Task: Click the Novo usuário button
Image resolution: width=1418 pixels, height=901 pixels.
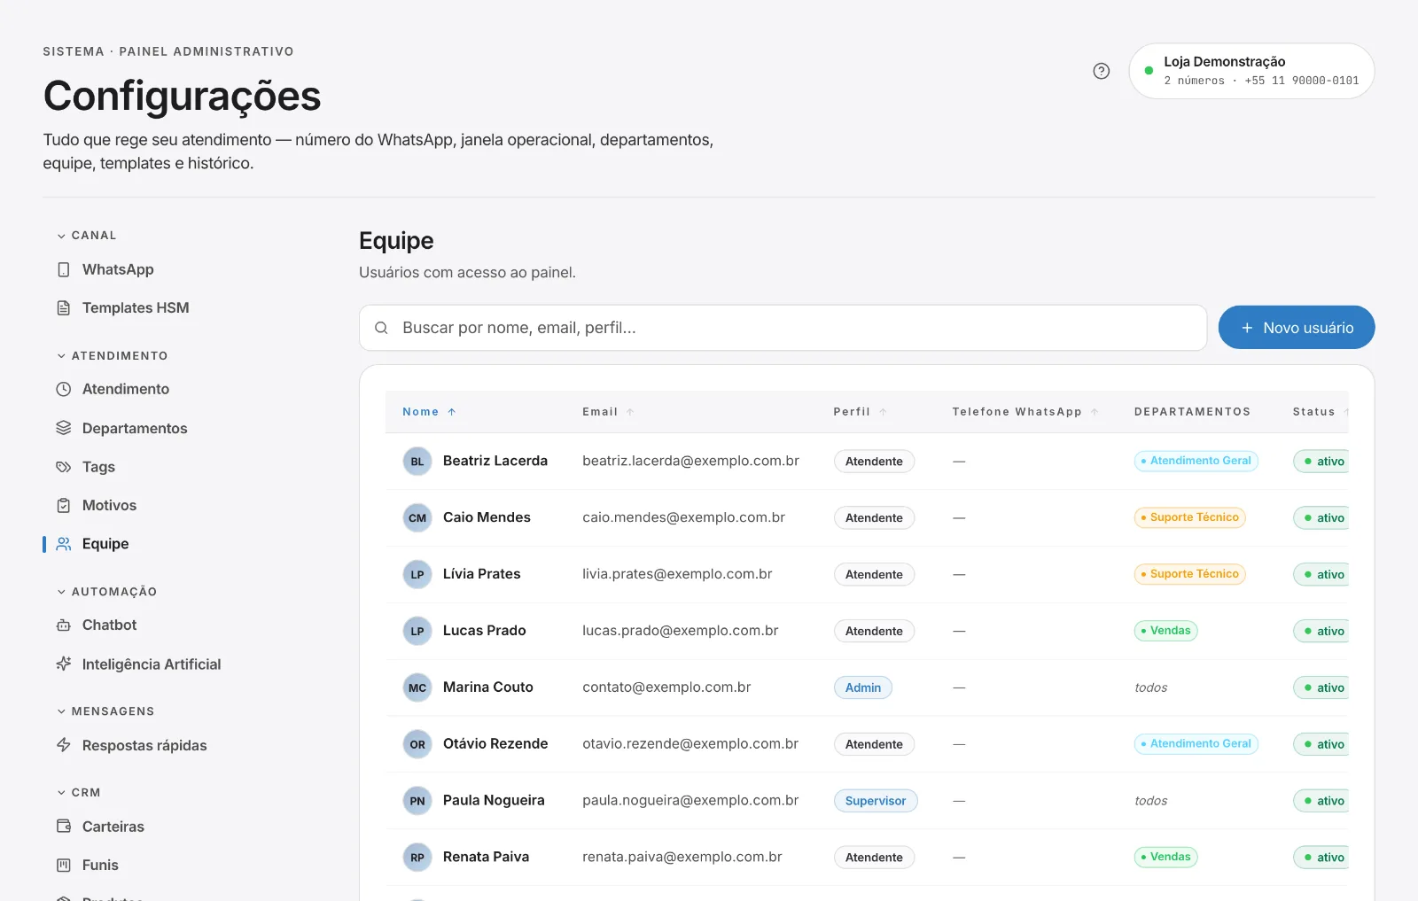Action: (1297, 328)
